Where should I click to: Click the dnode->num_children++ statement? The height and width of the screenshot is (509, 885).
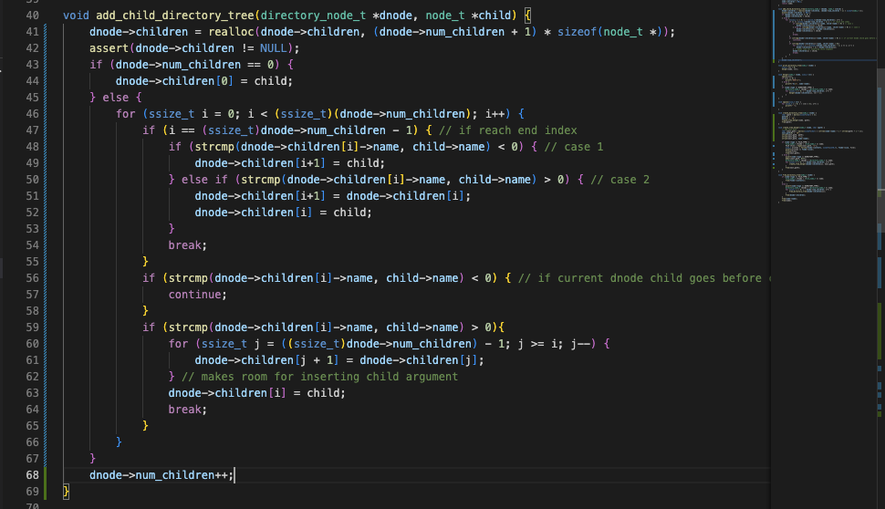(161, 475)
